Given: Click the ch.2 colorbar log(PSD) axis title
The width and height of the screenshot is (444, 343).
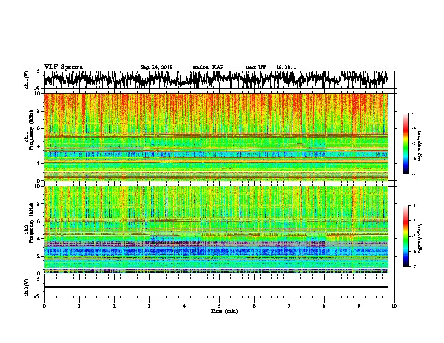Looking at the screenshot, I should pyautogui.click(x=419, y=239).
